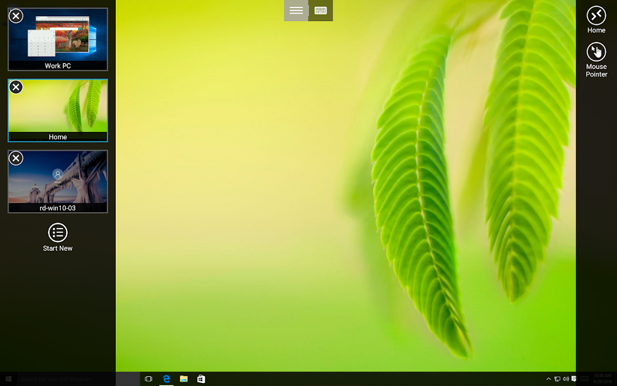This screenshot has width=617, height=386.
Task: Open Microsoft Edge from the remote taskbar
Action: [166, 379]
